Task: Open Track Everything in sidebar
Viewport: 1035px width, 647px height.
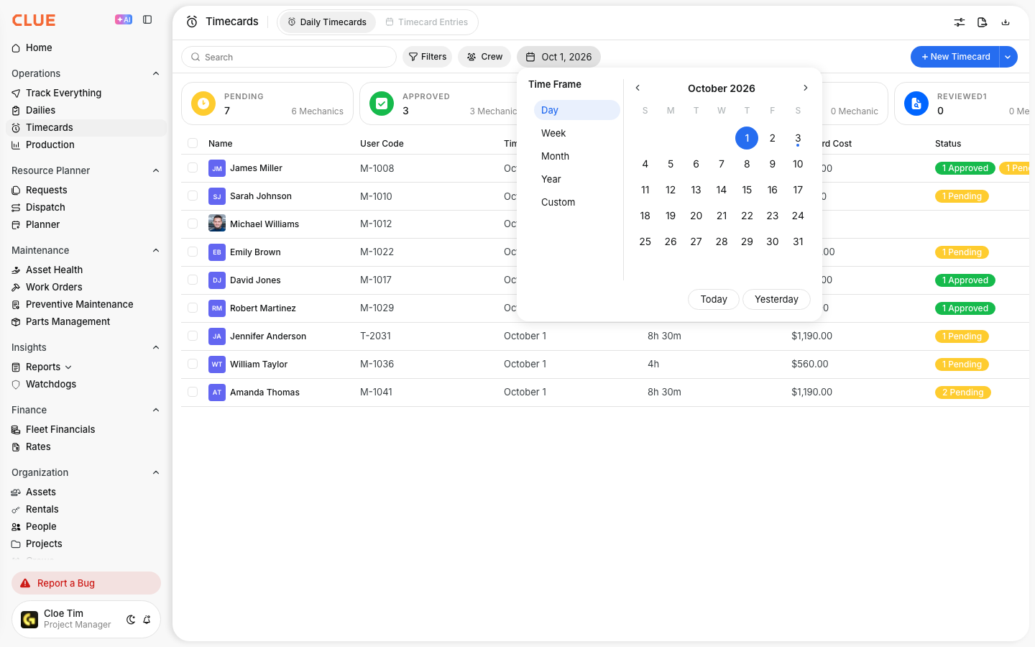Action: click(x=86, y=93)
